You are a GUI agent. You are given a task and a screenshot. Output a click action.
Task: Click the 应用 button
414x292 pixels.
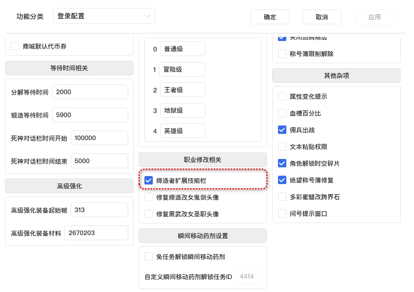[x=374, y=17]
